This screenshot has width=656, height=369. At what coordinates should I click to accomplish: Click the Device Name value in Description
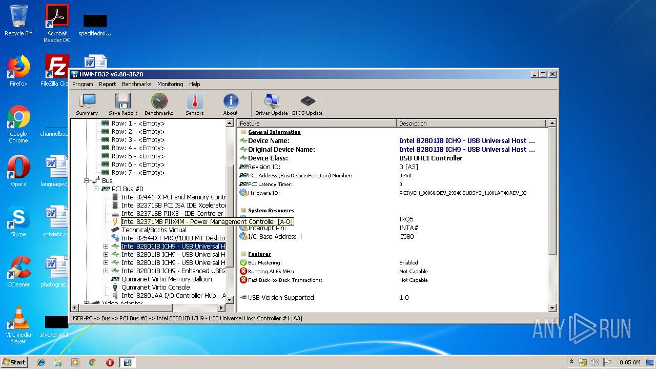tap(467, 141)
